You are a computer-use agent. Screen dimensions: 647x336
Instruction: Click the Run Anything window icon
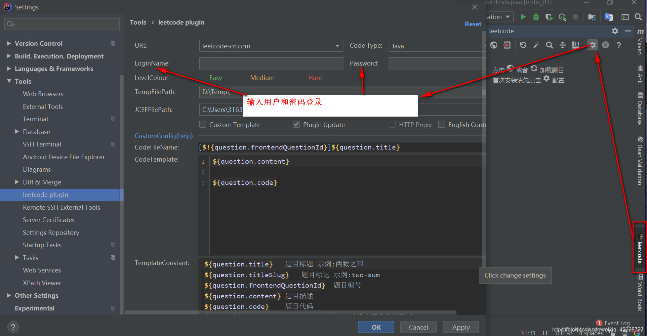[x=625, y=17]
